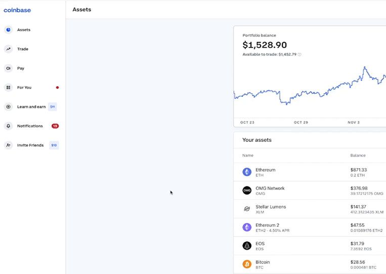Open the Trade sidebar item

coord(23,49)
